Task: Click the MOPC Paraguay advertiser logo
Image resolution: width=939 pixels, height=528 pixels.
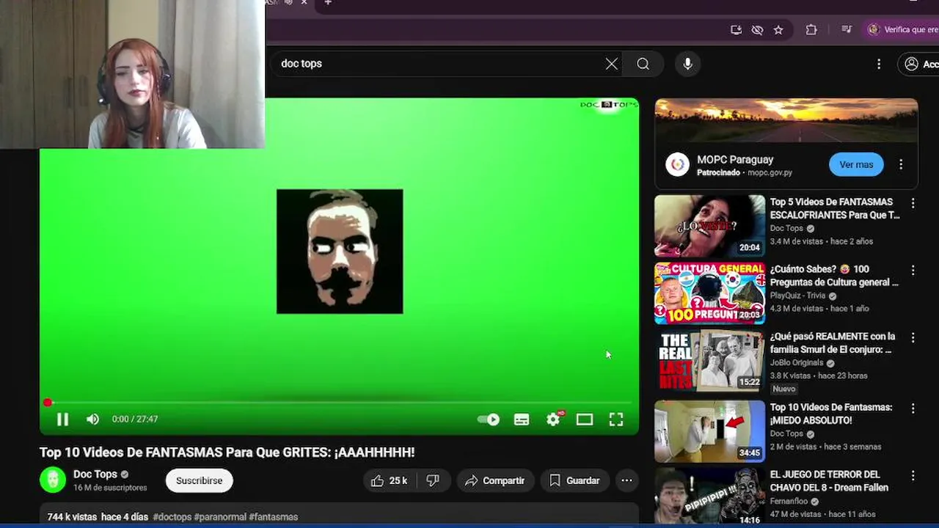Action: (678, 164)
